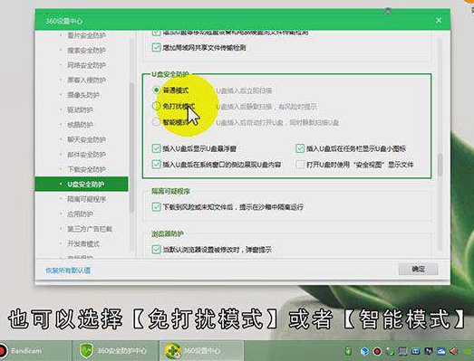Toggle 插入U盘后在系统窗口的侧边展现U盘内容 checkbox
Screen dimensions: 474x361
[156, 164]
